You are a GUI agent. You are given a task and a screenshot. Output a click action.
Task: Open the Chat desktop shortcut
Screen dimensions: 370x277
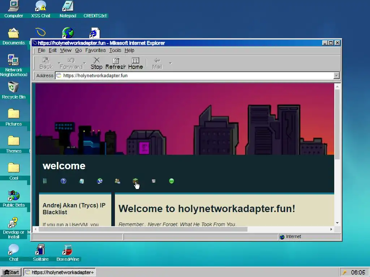pyautogui.click(x=13, y=253)
